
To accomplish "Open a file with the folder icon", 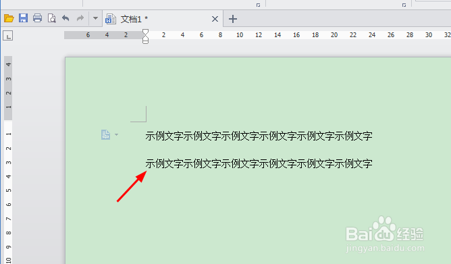I will (9, 18).
